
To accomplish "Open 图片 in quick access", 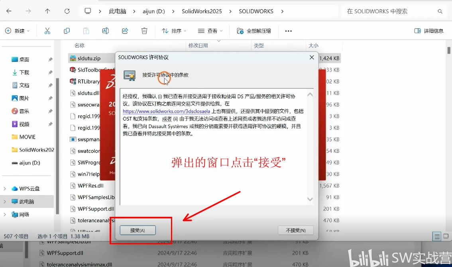I will pyautogui.click(x=24, y=98).
